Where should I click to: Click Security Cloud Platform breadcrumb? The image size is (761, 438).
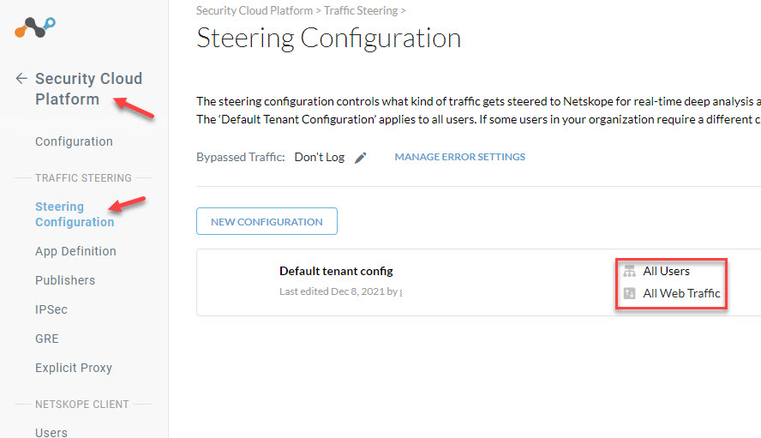[x=255, y=10]
